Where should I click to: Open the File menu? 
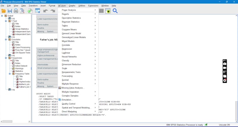2,6
